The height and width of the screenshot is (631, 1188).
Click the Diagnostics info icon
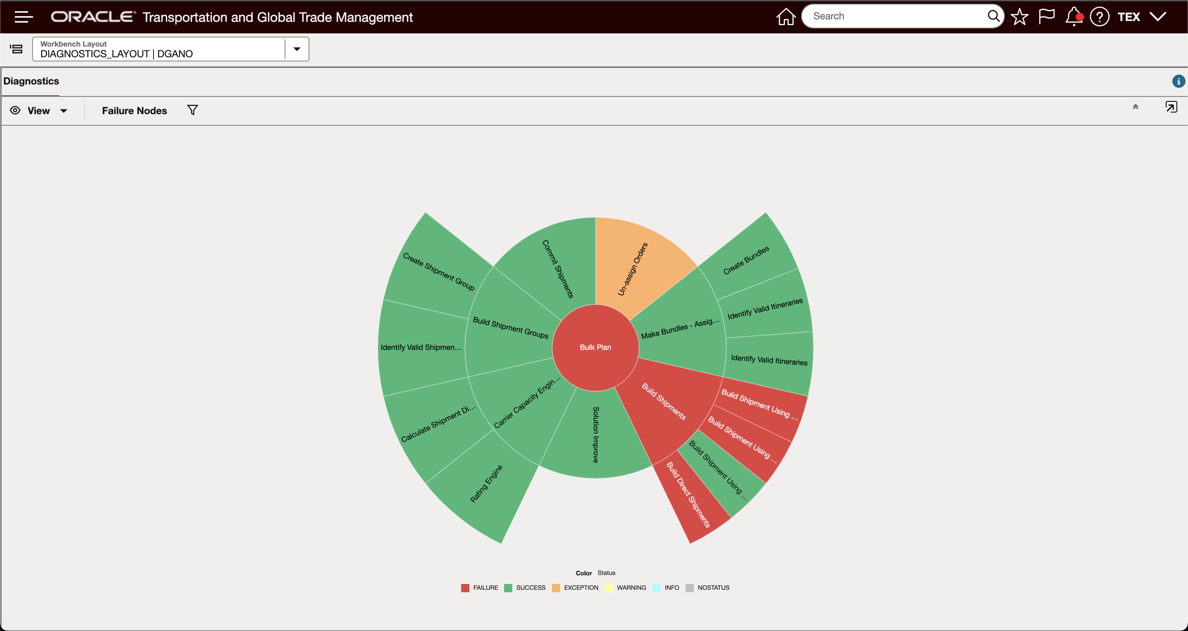tap(1179, 81)
